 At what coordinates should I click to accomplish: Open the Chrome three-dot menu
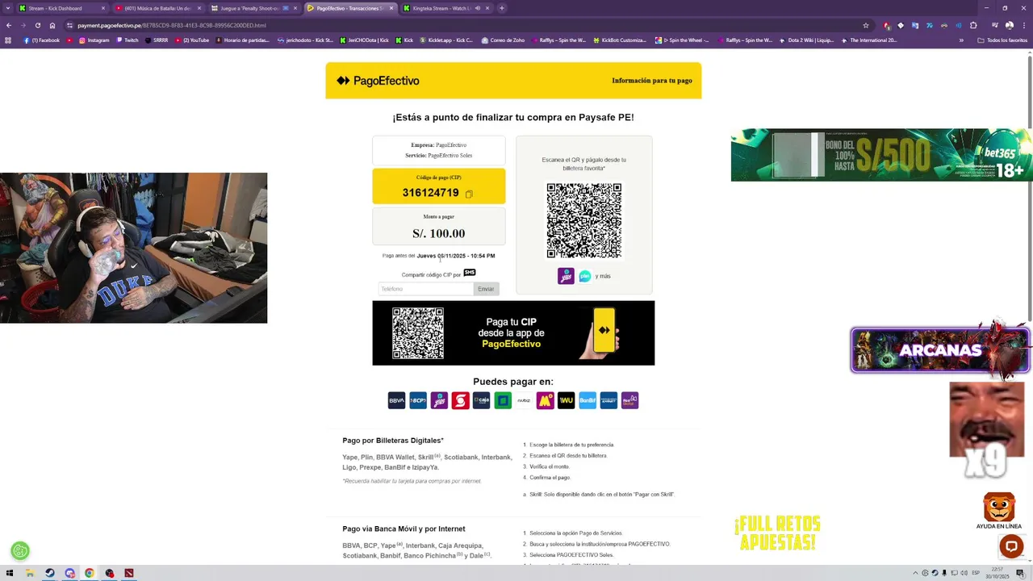pyautogui.click(x=1023, y=25)
